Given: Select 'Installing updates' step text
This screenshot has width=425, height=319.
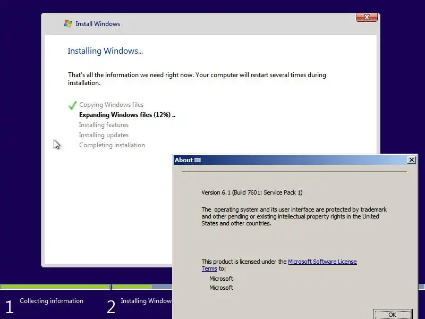Looking at the screenshot, I should tap(104, 135).
